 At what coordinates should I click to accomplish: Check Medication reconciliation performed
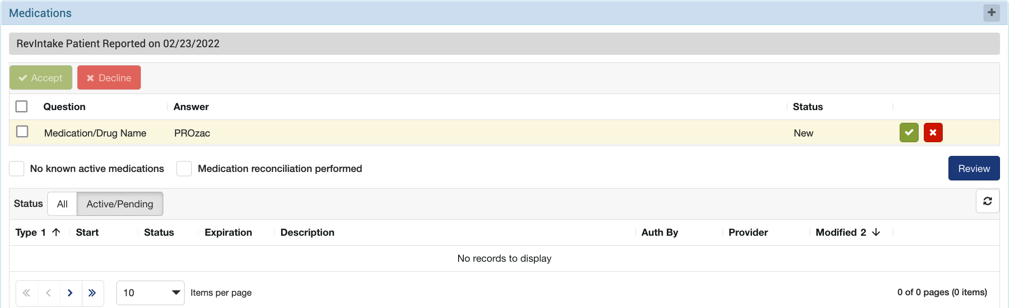[184, 169]
